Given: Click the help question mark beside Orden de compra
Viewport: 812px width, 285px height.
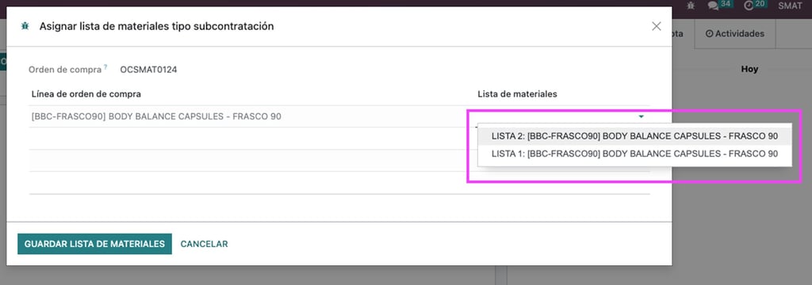Looking at the screenshot, I should (x=105, y=67).
